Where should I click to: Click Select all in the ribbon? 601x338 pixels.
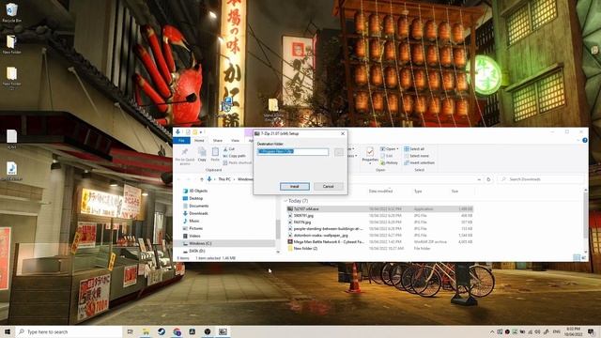414,149
